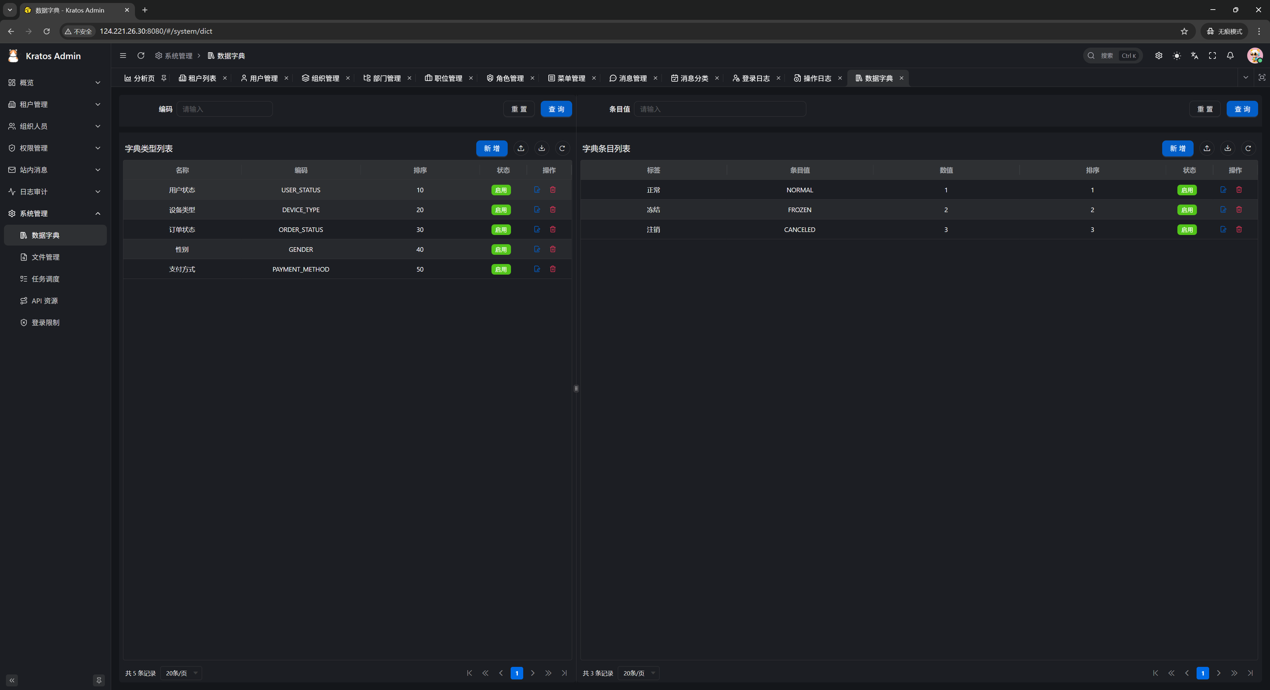The height and width of the screenshot is (690, 1270).
Task: Enter fullscreen via header icon
Action: pyautogui.click(x=1212, y=56)
